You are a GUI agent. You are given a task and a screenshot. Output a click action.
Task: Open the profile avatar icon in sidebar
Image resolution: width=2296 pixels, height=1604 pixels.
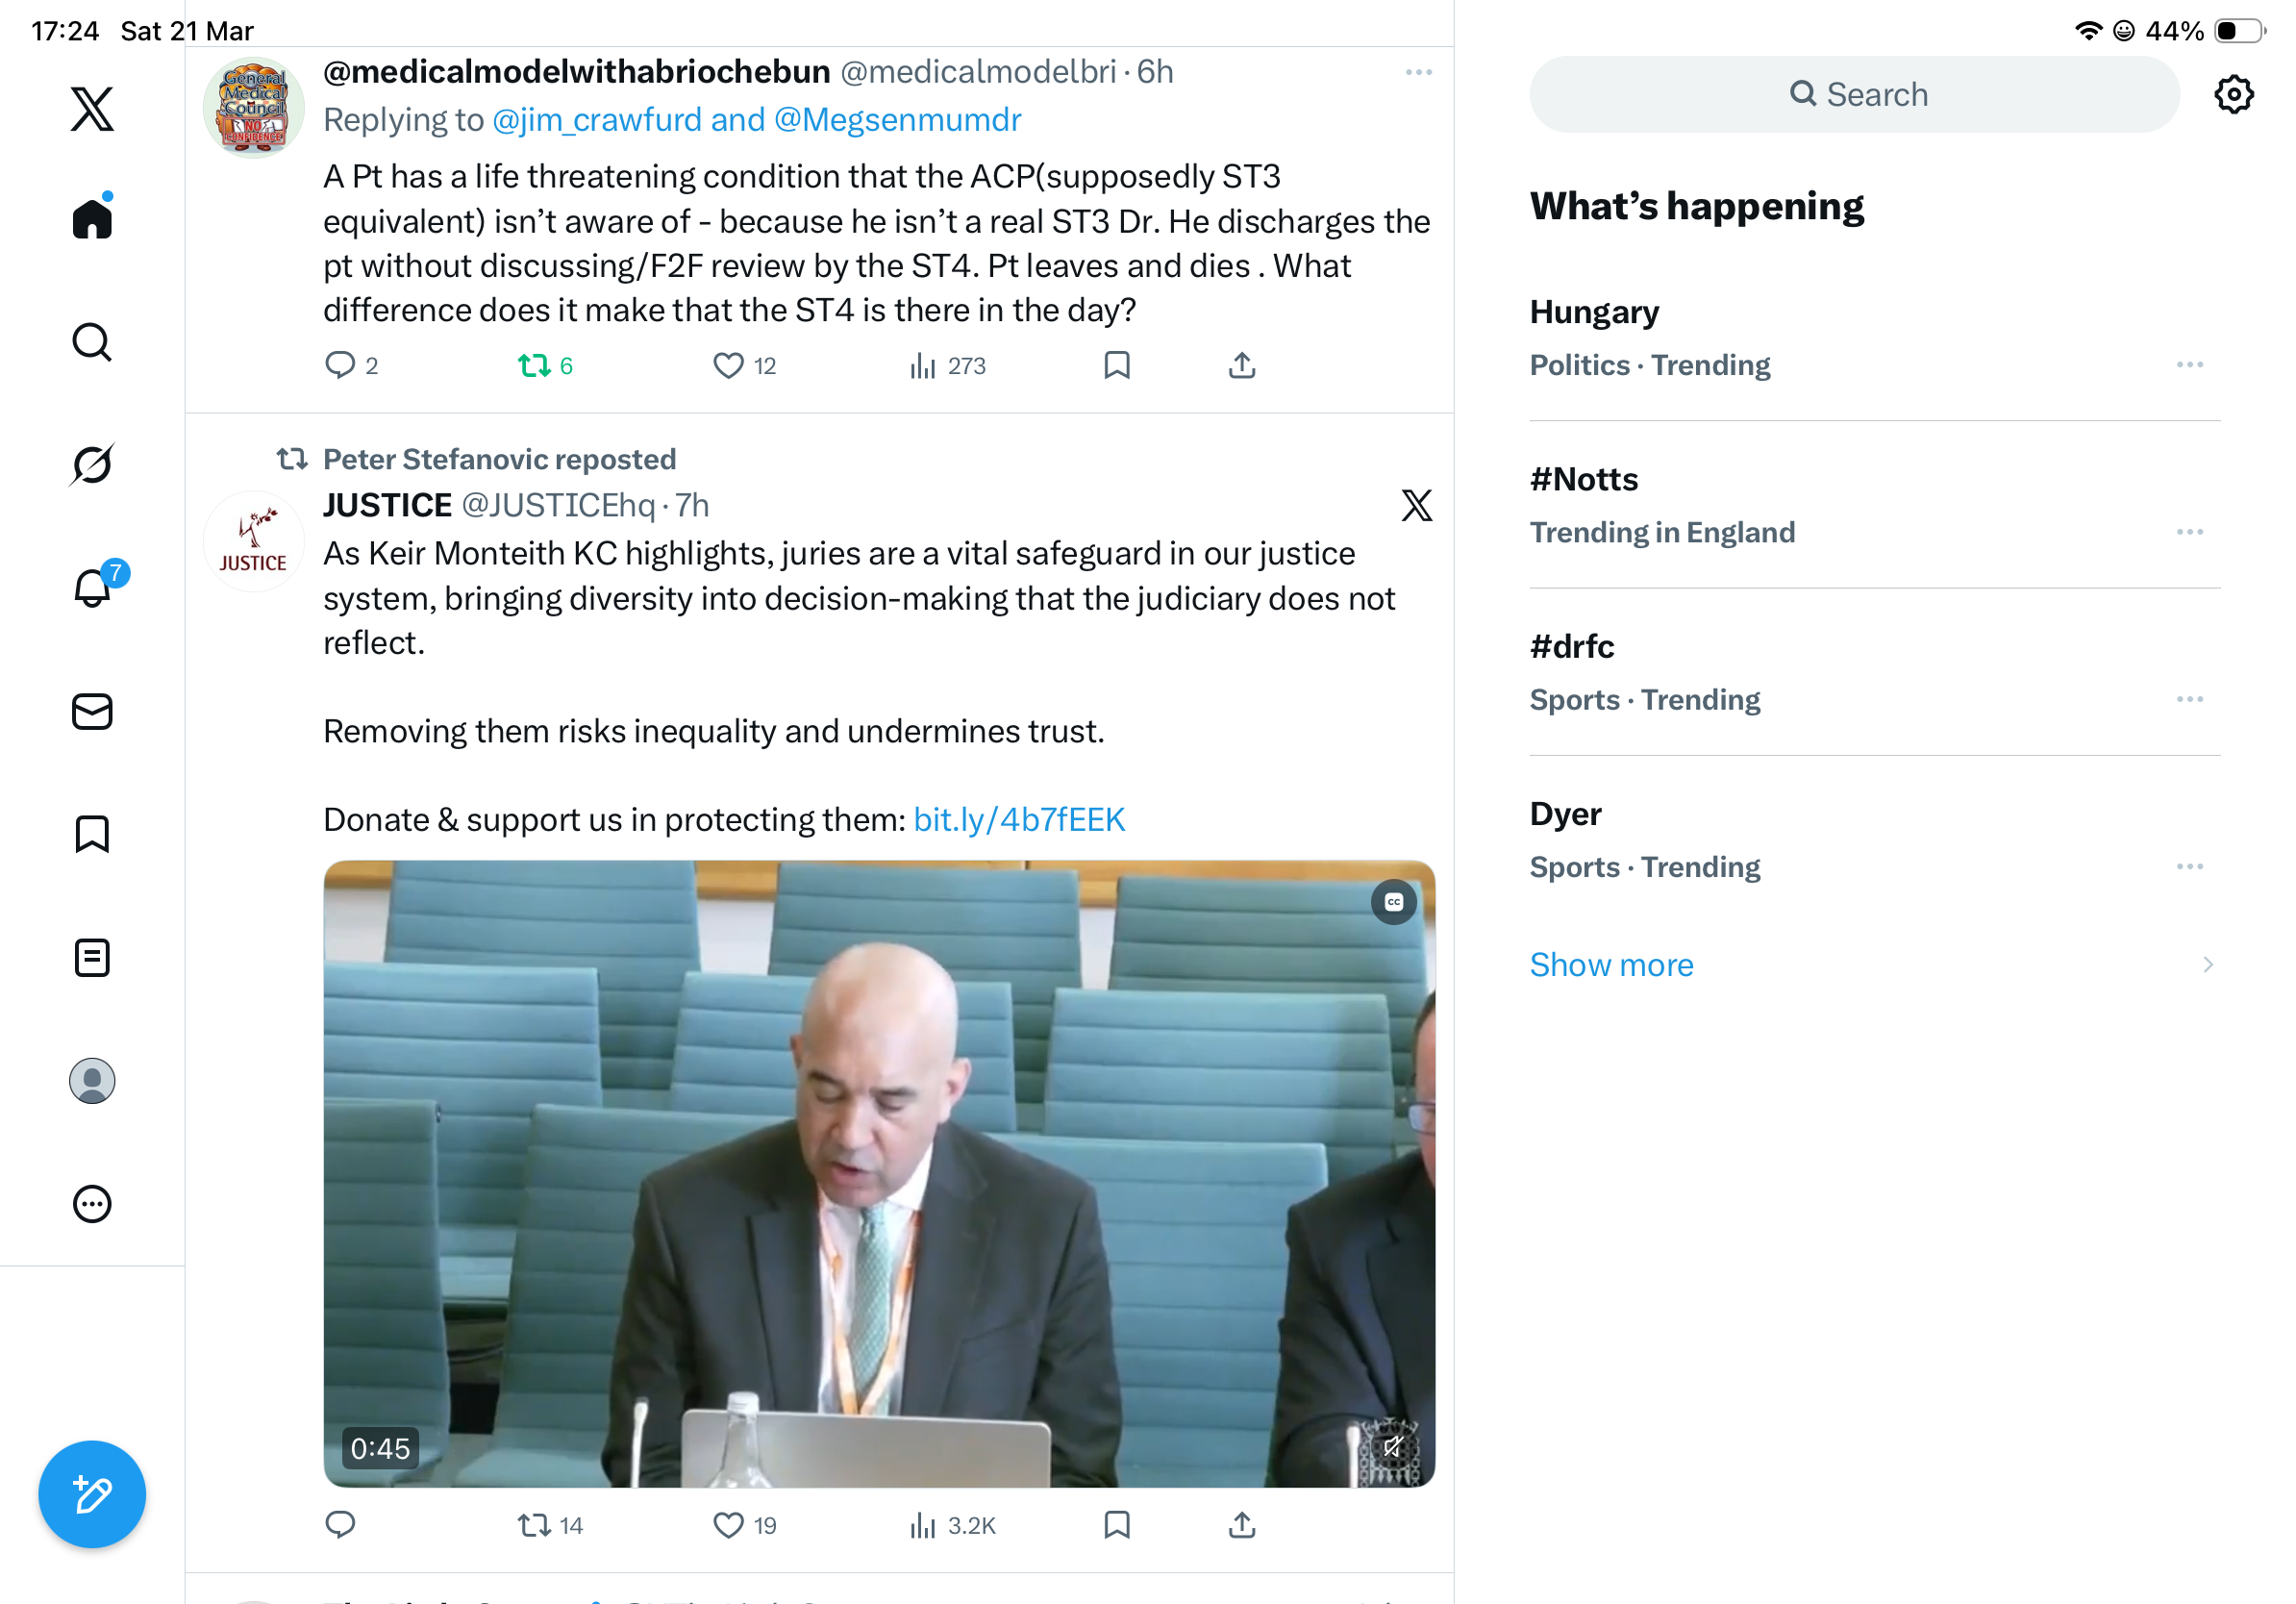[x=92, y=1080]
